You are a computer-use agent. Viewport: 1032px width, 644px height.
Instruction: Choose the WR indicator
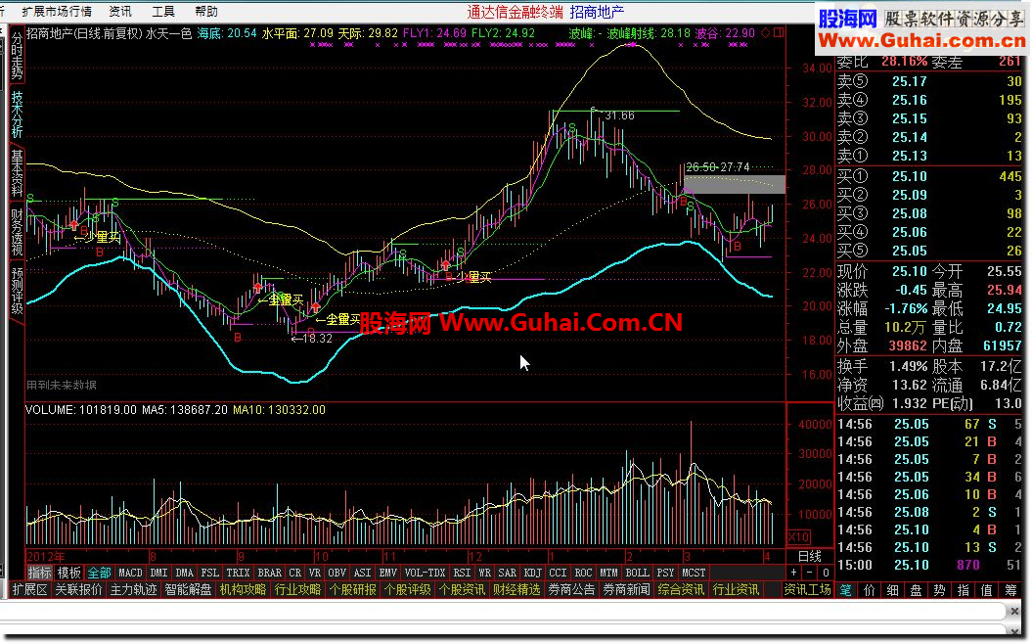point(485,573)
